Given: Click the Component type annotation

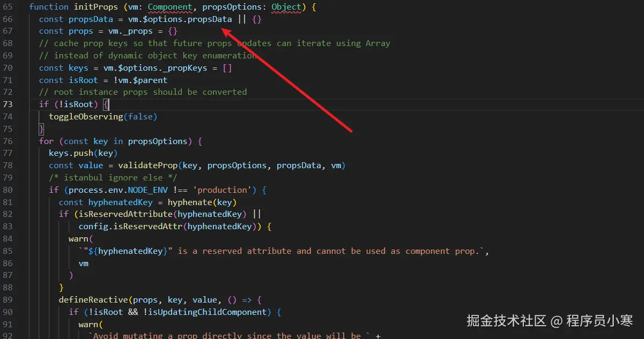Looking at the screenshot, I should tap(170, 7).
